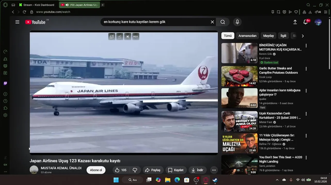Open the Malezya Uçağı video thumbnail
The width and height of the screenshot is (331, 185).
click(239, 143)
